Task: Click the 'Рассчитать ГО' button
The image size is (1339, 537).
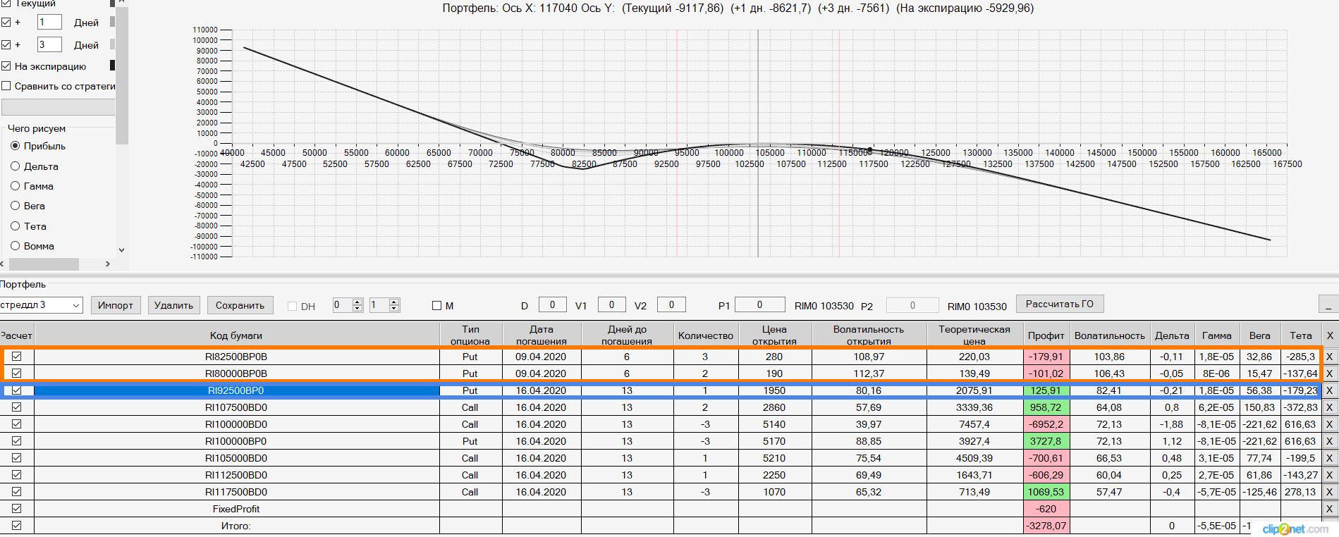Action: point(1059,304)
